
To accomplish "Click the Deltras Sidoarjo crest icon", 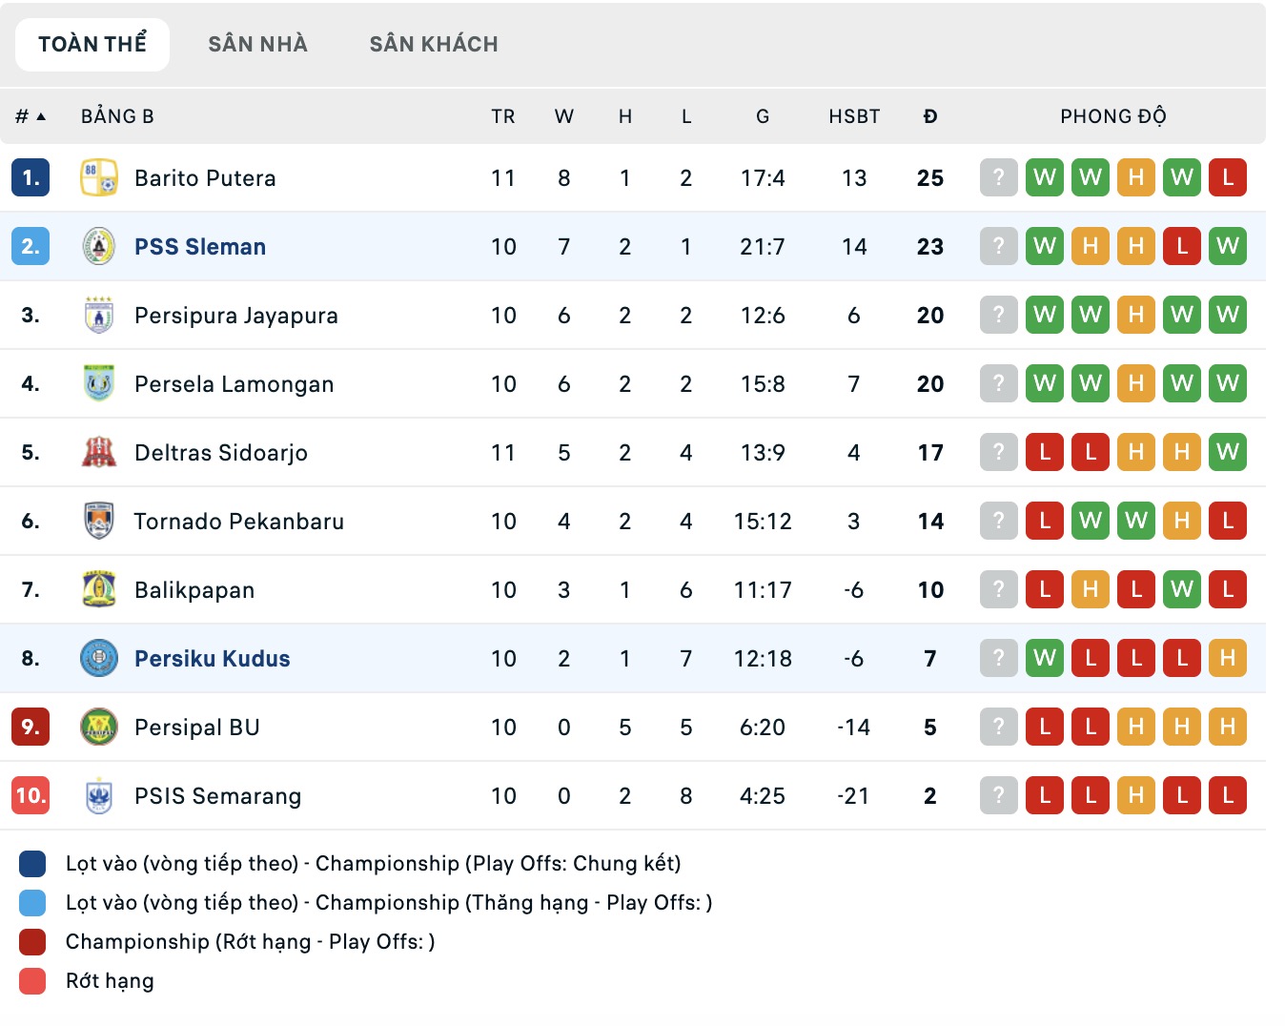I will (98, 452).
